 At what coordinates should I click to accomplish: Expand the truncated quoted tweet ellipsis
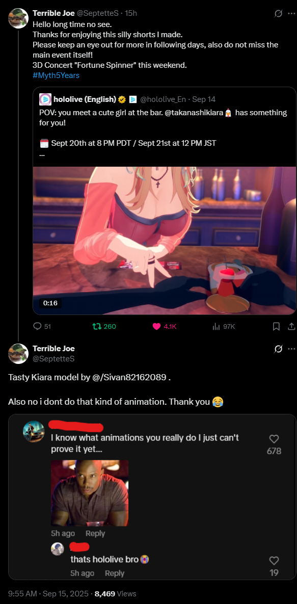pos(42,155)
